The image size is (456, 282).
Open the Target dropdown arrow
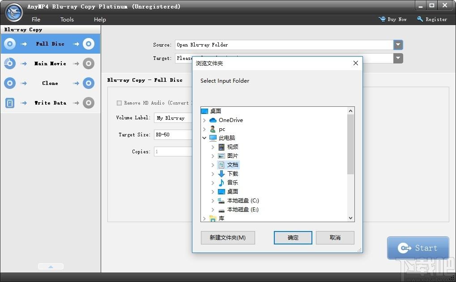pyautogui.click(x=398, y=58)
